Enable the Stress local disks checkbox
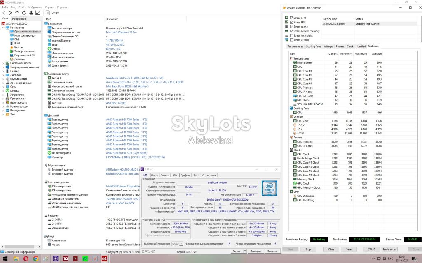This screenshot has width=422, height=263. point(291,35)
